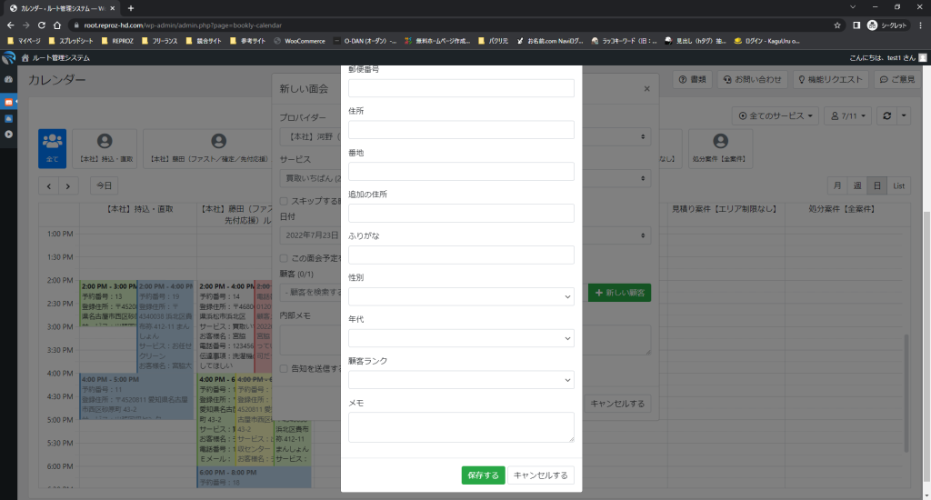
Task: Close the 新しい面会 dialog with X
Action: 646,89
